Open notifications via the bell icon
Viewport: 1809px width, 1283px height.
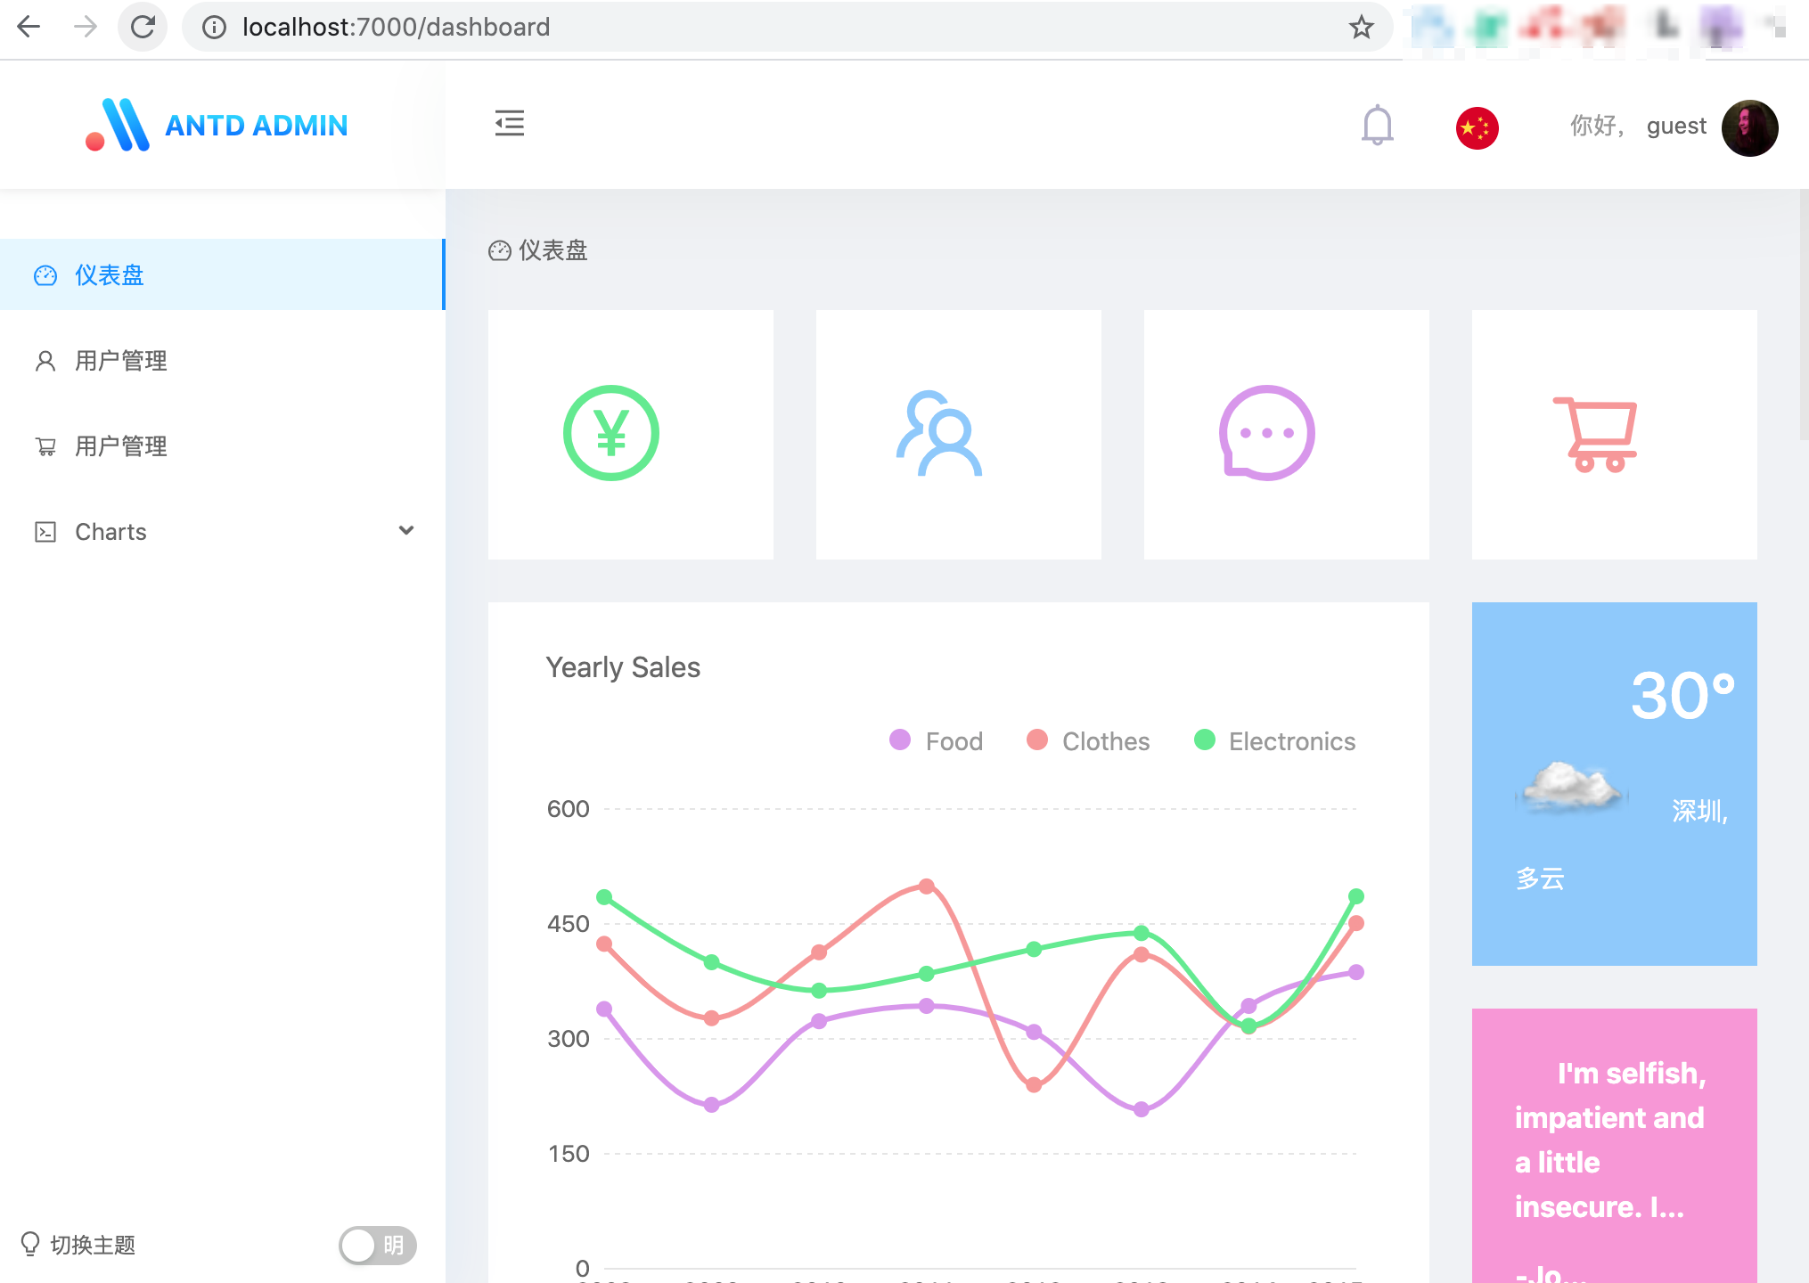[x=1377, y=125]
